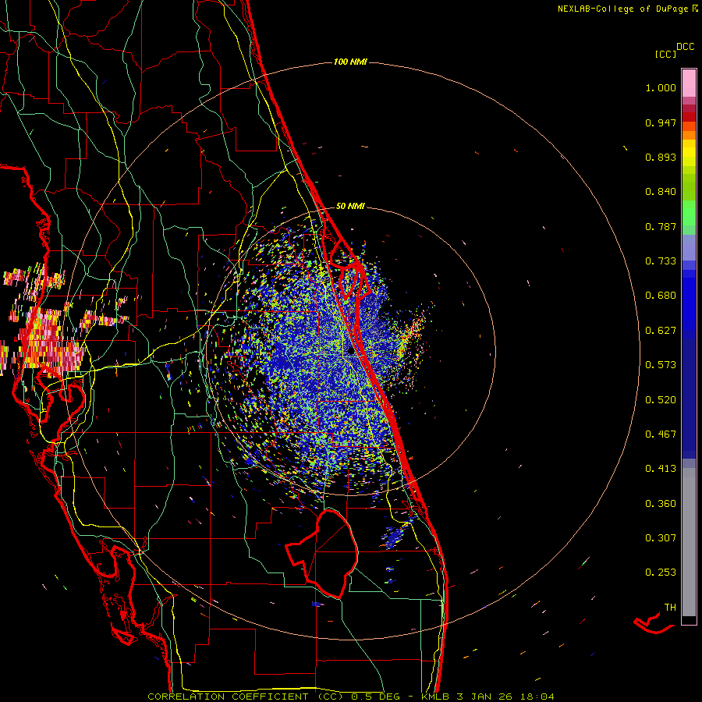
Task: Pick the gray swatch beside 0.307
Action: click(x=689, y=542)
